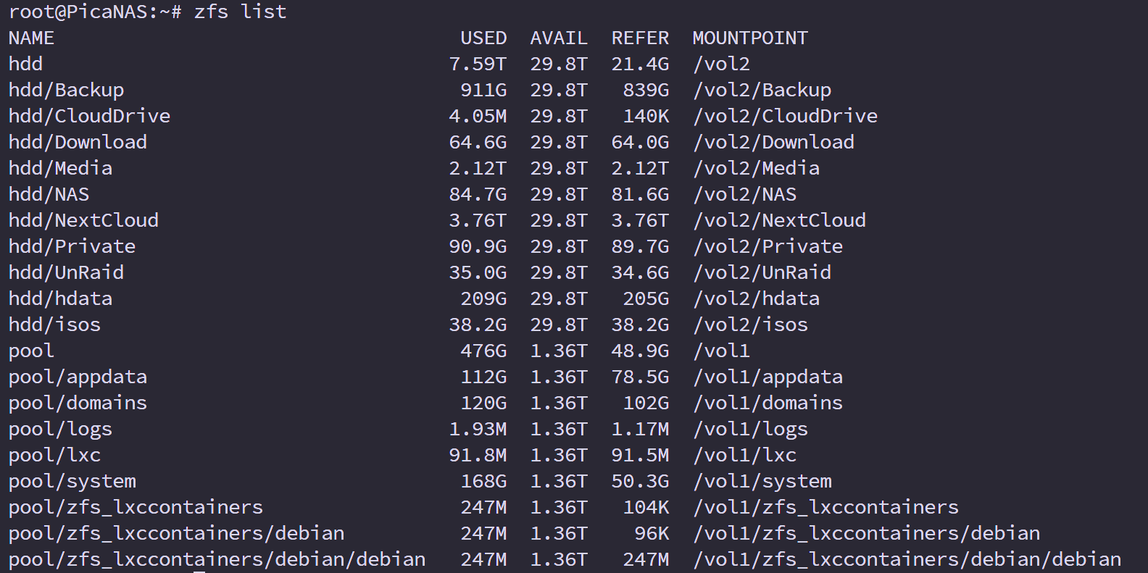Click the hdd/UnRaid dataset name
This screenshot has width=1148, height=573.
point(66,272)
